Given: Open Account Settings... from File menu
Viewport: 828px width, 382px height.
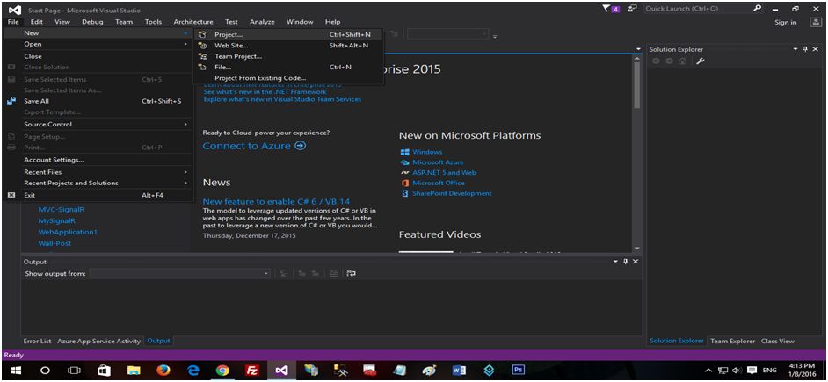Looking at the screenshot, I should (x=98, y=160).
